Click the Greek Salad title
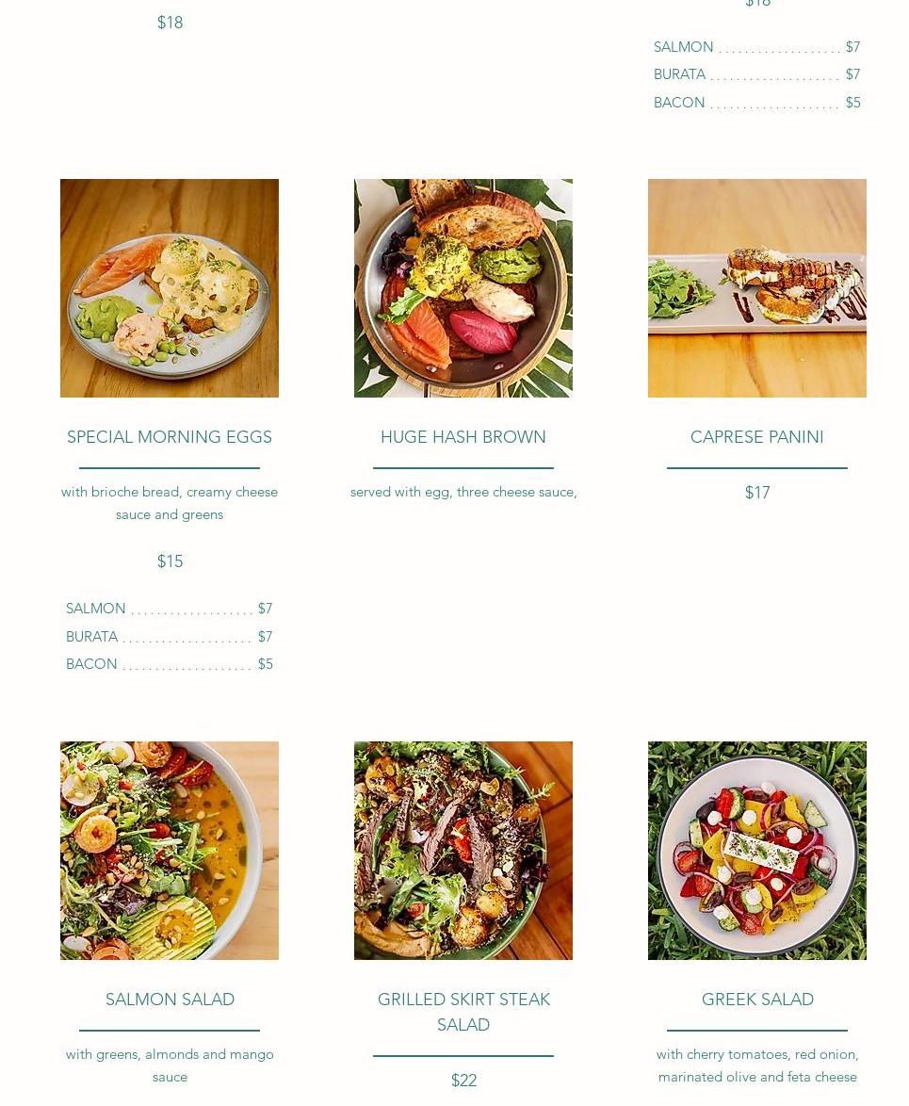 (757, 999)
